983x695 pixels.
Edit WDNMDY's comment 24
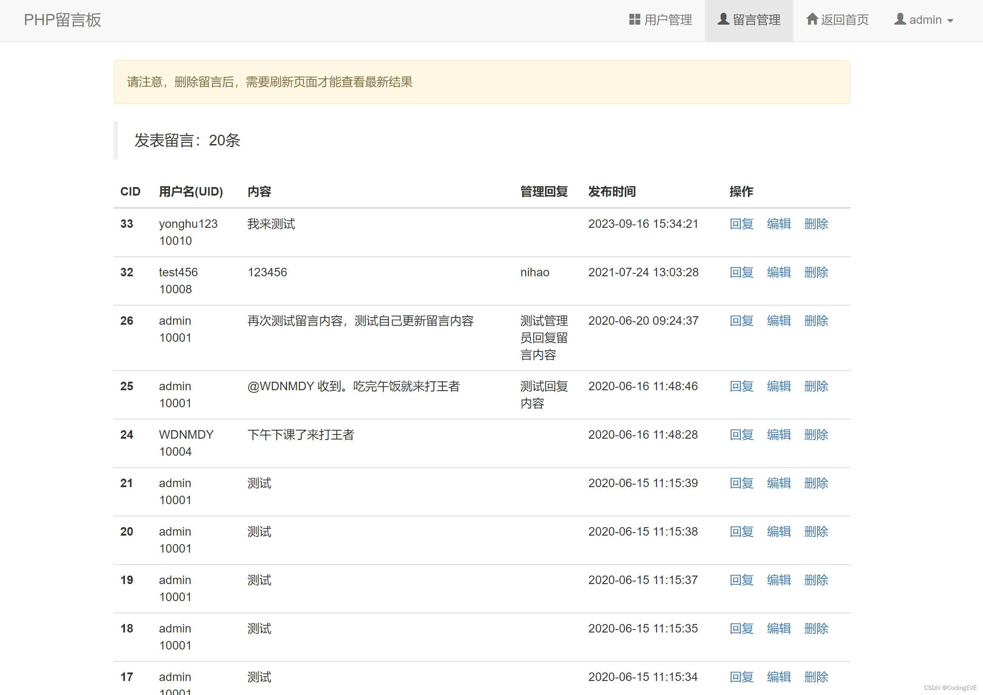[779, 434]
